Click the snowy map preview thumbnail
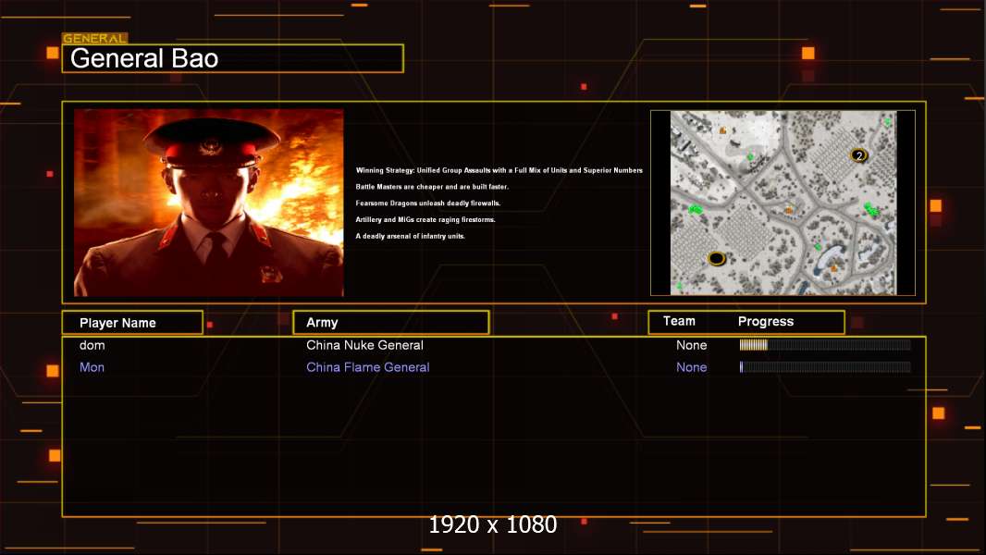The height and width of the screenshot is (555, 986). [783, 203]
